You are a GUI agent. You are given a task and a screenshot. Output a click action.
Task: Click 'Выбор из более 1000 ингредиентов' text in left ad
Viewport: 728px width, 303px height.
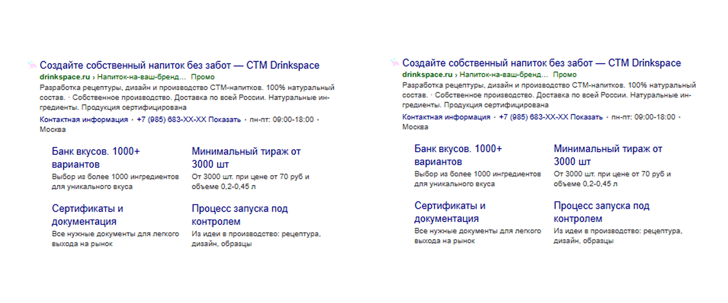click(115, 182)
